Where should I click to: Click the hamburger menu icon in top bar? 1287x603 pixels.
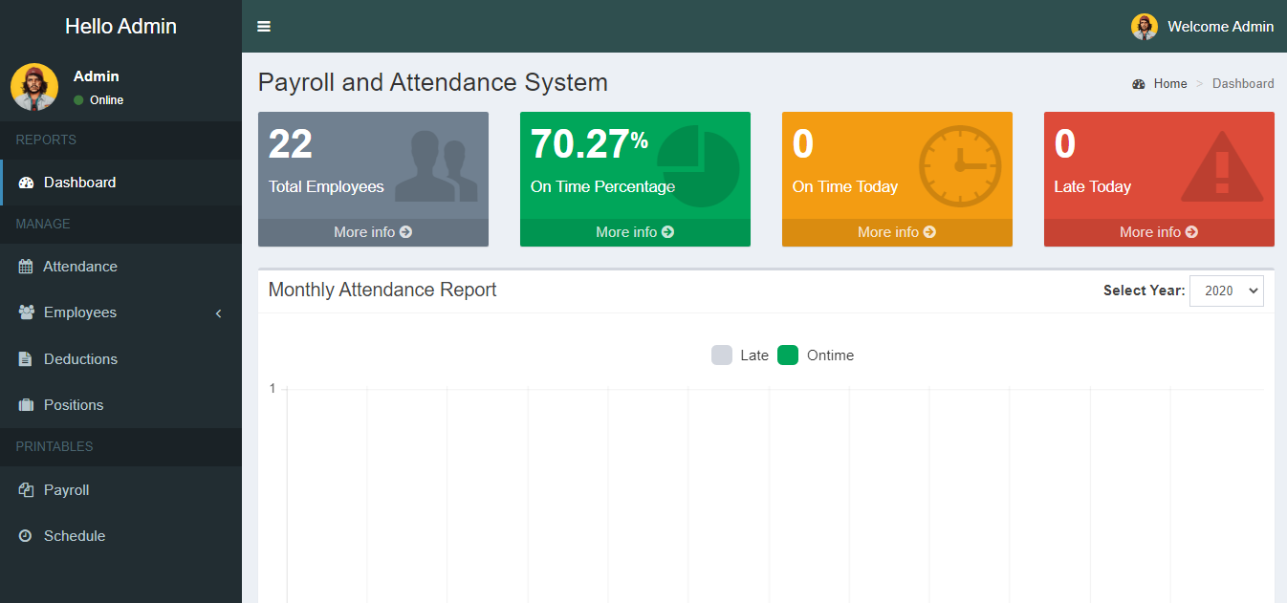264,26
